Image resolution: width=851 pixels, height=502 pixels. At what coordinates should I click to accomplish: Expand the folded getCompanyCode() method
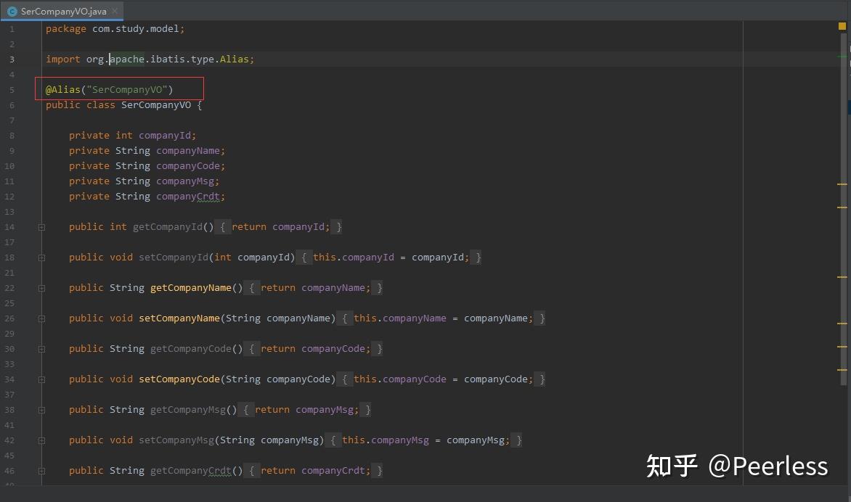[x=42, y=349]
